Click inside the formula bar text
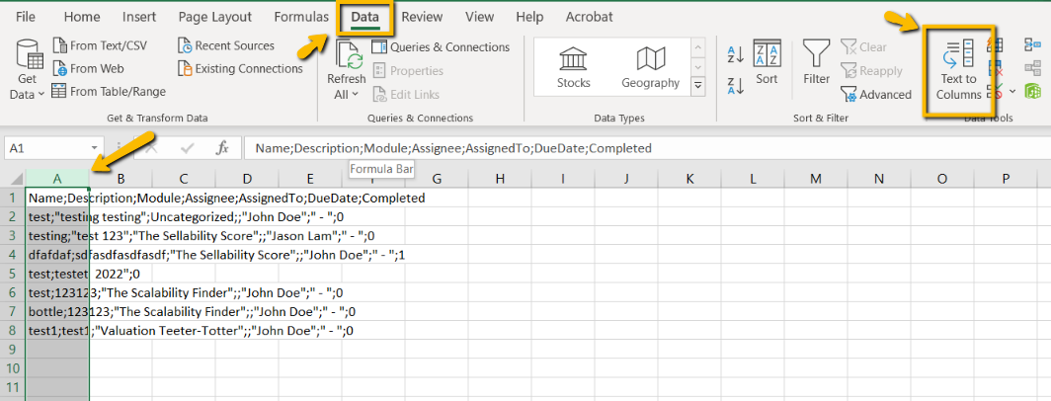This screenshot has height=401, width=1051. click(x=453, y=148)
